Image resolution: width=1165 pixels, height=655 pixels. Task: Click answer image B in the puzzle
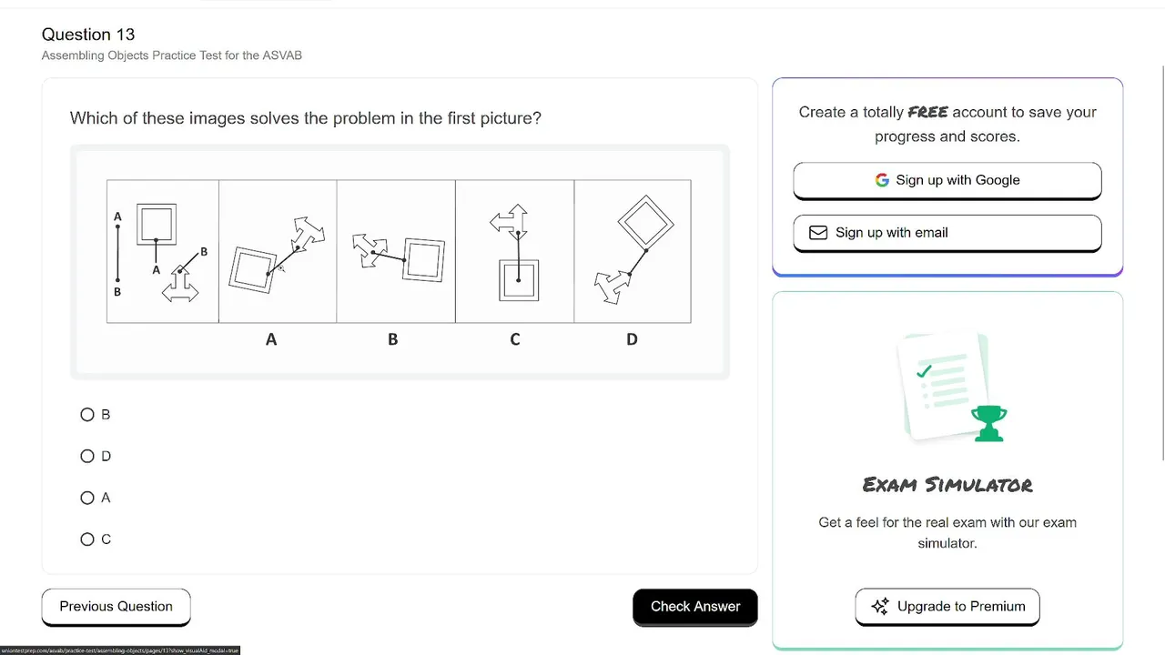pos(396,251)
